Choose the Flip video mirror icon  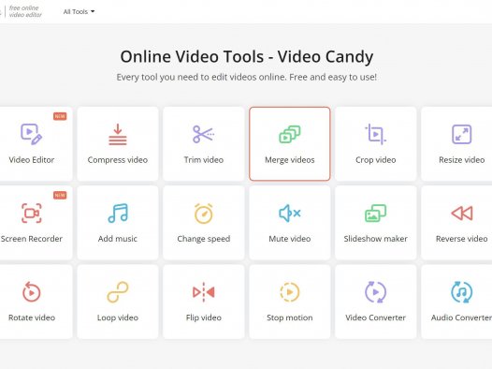click(x=203, y=292)
